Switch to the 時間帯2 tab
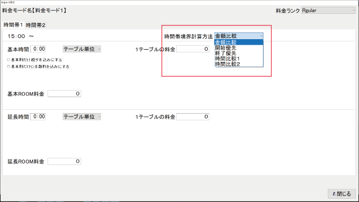The height and width of the screenshot is (202, 359). click(x=35, y=25)
